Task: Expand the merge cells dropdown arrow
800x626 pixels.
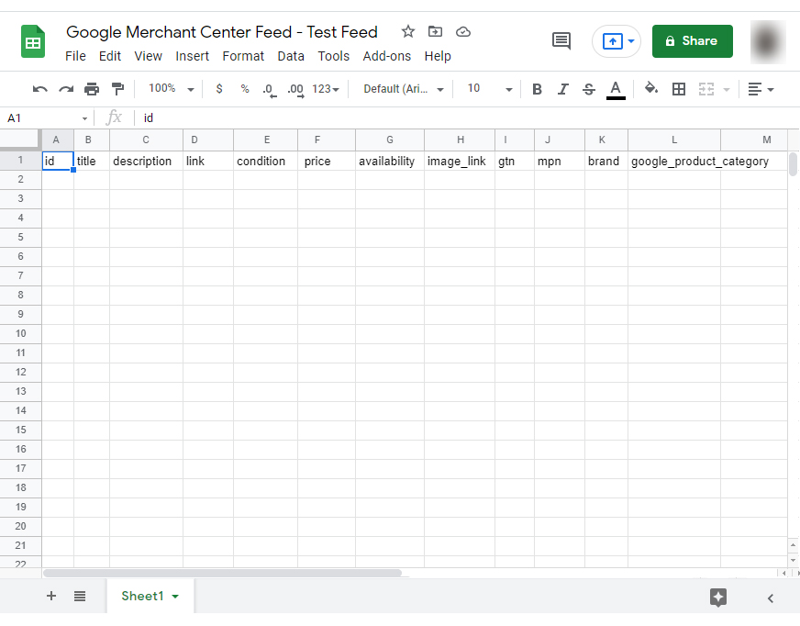Action: point(727,90)
